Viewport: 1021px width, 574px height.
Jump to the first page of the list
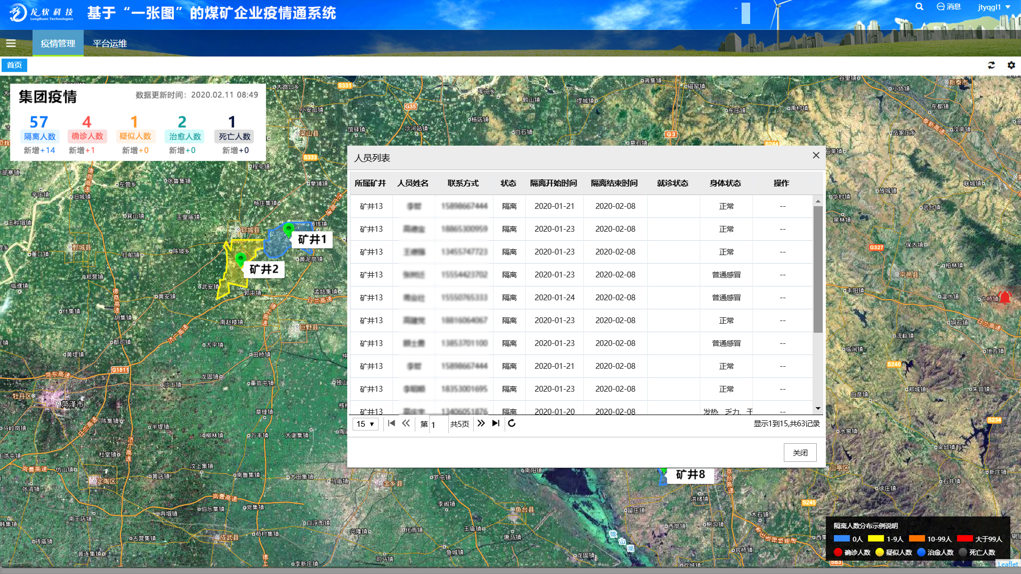click(x=391, y=424)
